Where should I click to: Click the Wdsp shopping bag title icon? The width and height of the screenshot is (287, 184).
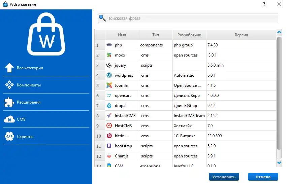tap(5, 4)
